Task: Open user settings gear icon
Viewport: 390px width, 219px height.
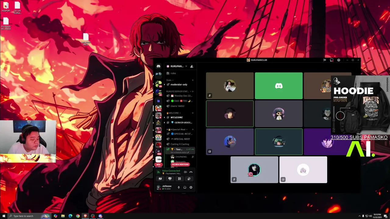Action: (191, 187)
